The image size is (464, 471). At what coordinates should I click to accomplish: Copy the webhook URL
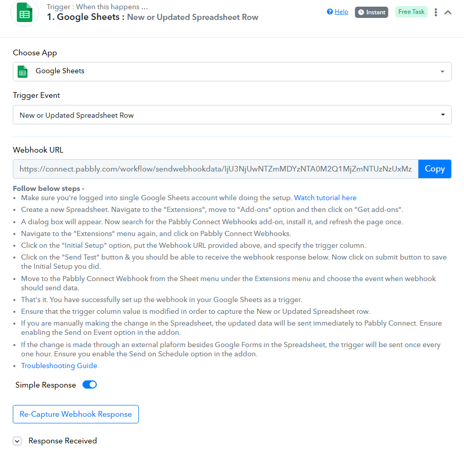point(434,169)
